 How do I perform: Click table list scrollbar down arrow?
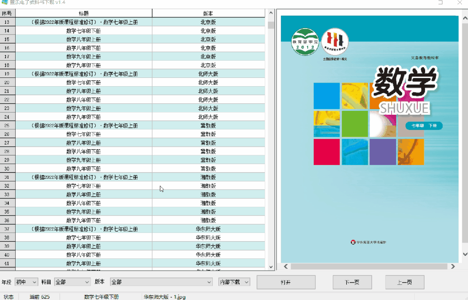pyautogui.click(x=271, y=267)
